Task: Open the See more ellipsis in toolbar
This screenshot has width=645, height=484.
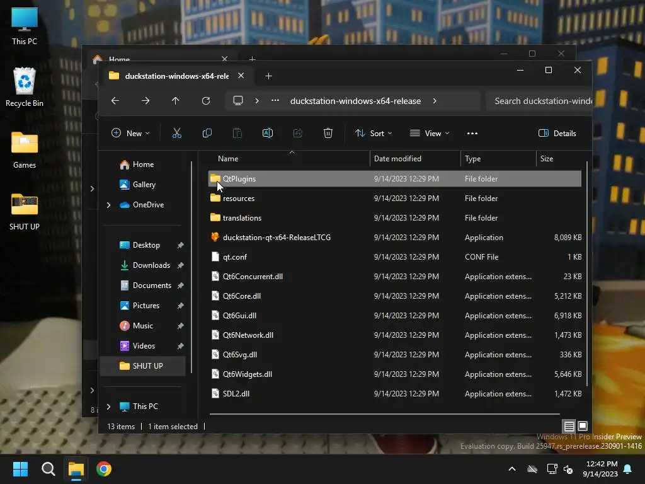Action: click(x=472, y=134)
